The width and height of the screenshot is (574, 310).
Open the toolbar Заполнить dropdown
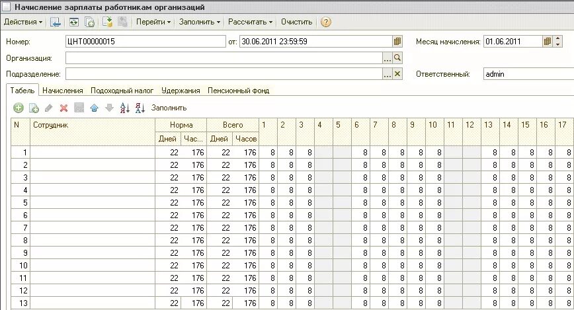200,22
